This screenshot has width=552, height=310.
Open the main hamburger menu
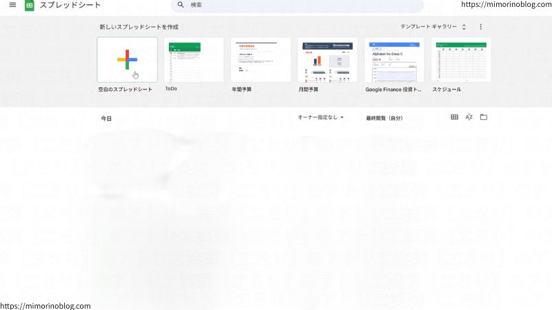12,5
